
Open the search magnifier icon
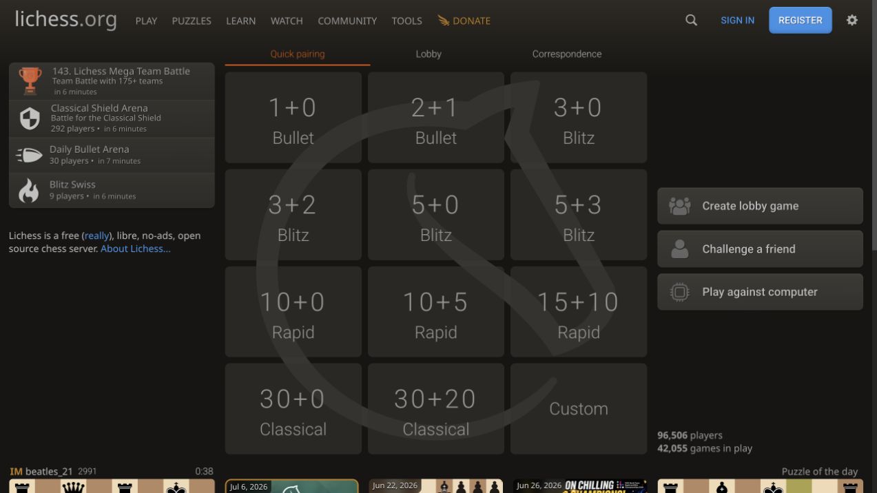[x=691, y=20]
